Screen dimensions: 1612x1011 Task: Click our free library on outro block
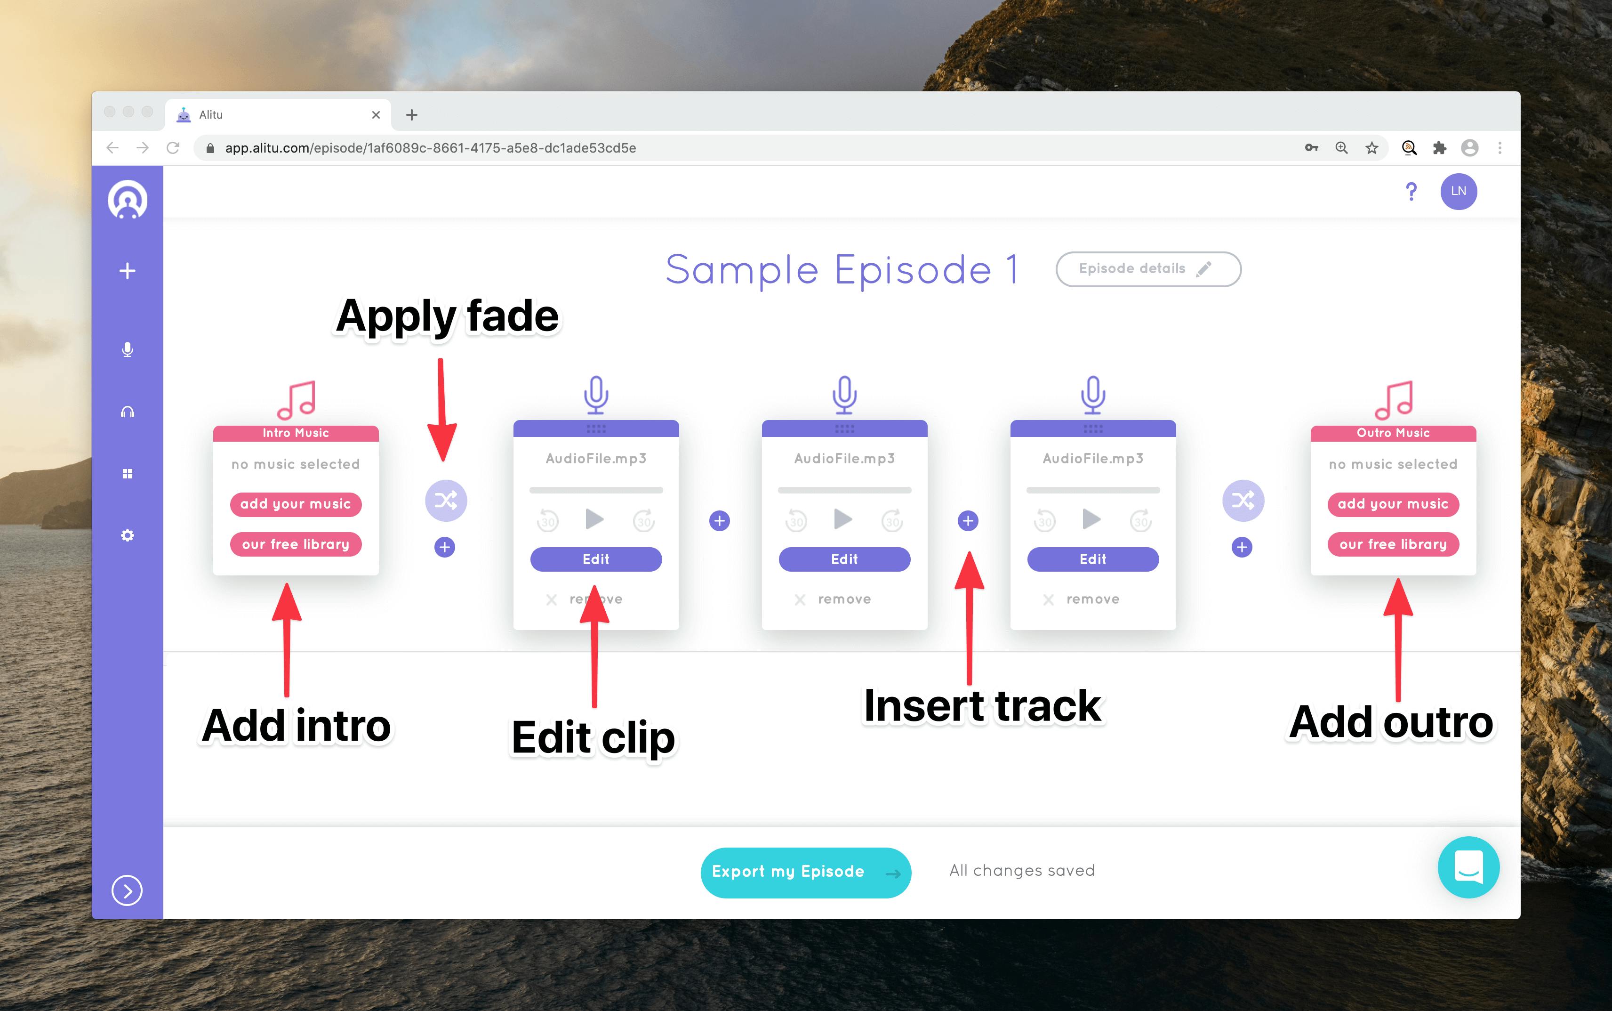coord(1392,544)
